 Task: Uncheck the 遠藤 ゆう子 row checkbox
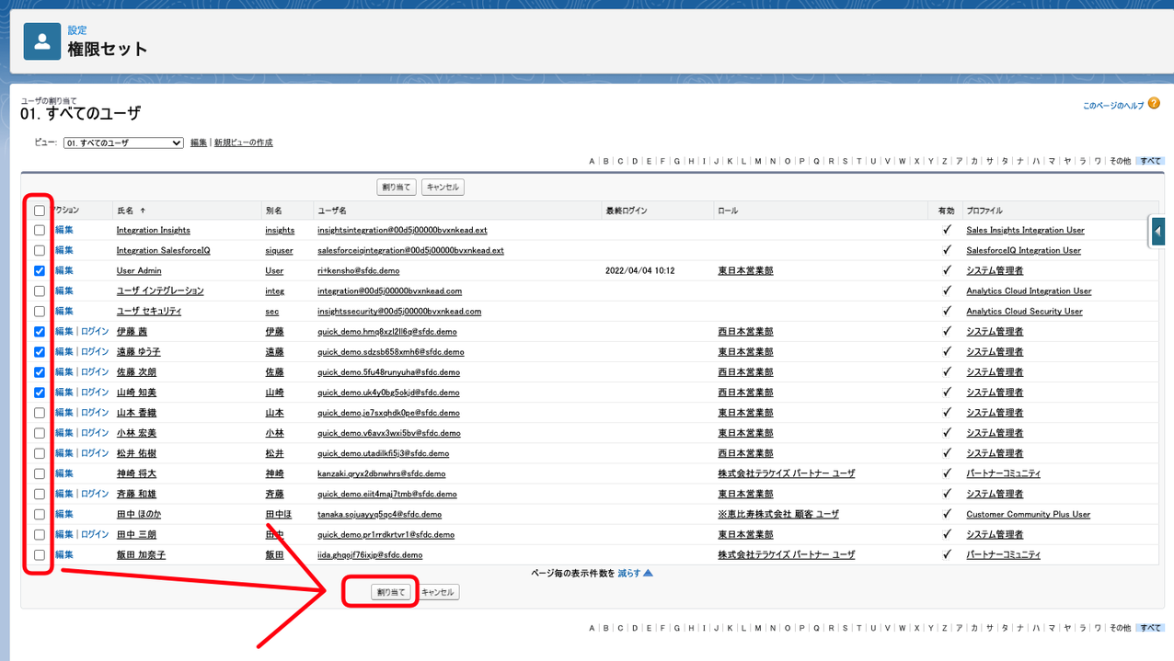[x=40, y=352]
